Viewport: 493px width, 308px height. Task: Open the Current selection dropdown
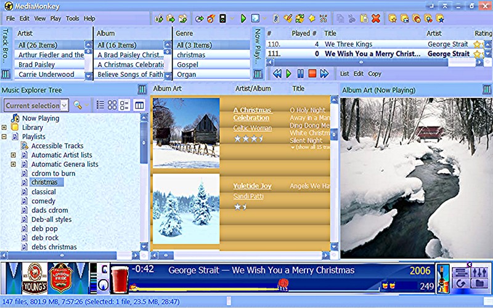click(64, 105)
